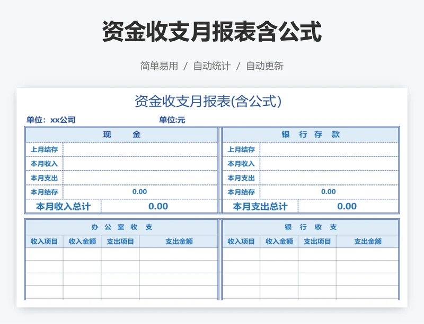Screen dimensions: 424x324
Task: Click first empty 收入项目 cell in 银行收支
Action: pyautogui.click(x=241, y=254)
